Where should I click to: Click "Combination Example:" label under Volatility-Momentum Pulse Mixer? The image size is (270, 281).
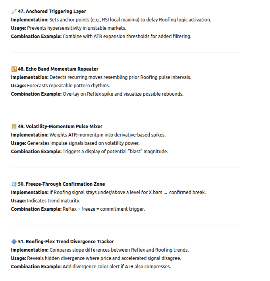36,152
